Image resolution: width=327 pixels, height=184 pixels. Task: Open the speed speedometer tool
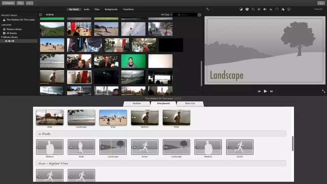tap(277, 9)
